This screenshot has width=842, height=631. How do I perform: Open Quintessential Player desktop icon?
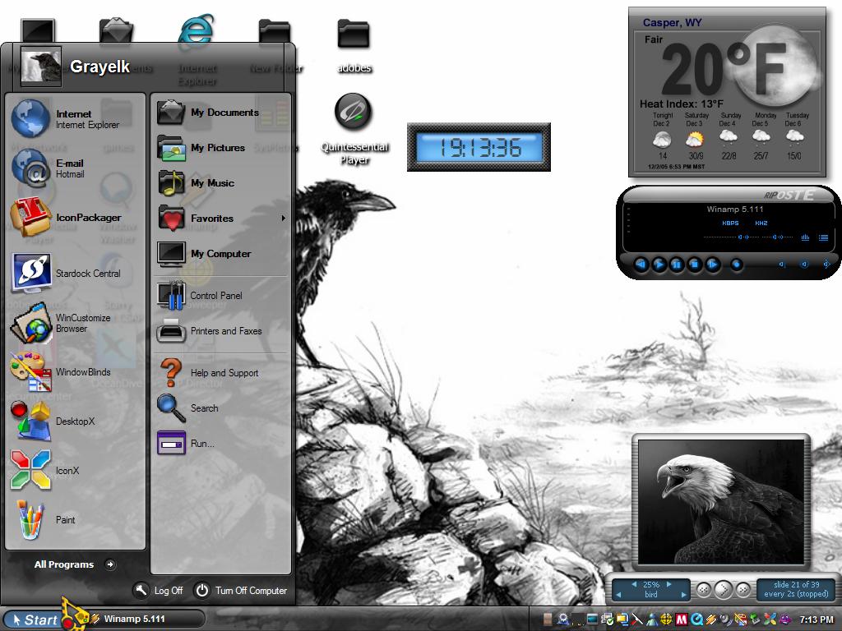[x=354, y=129]
